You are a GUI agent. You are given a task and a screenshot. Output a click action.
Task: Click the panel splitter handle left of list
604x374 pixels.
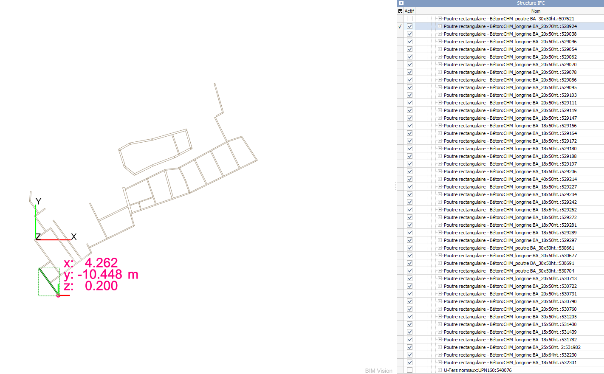395,186
